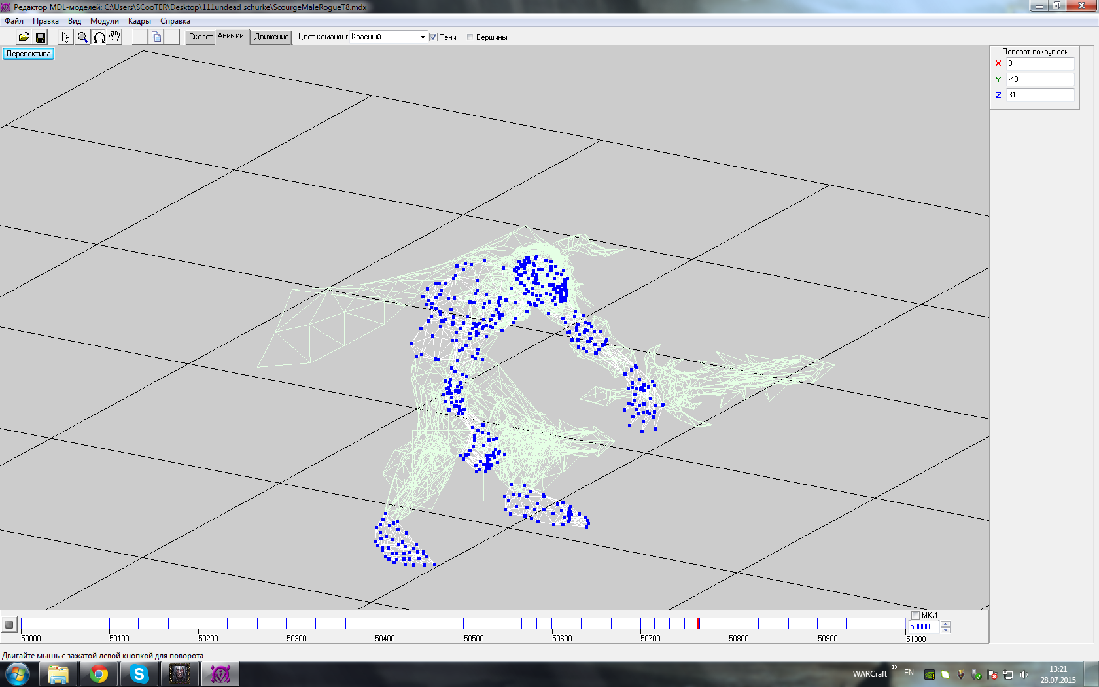Open the Action Center flag icon
The height and width of the screenshot is (687, 1099).
coord(992,675)
